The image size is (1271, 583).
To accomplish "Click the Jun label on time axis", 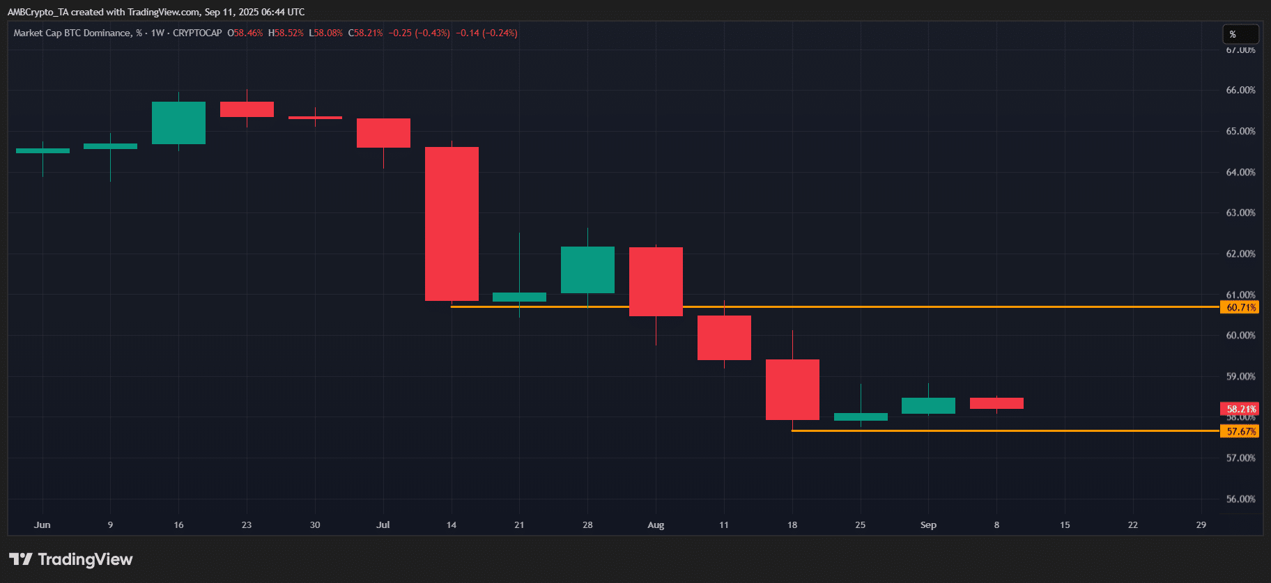I will click(x=43, y=525).
